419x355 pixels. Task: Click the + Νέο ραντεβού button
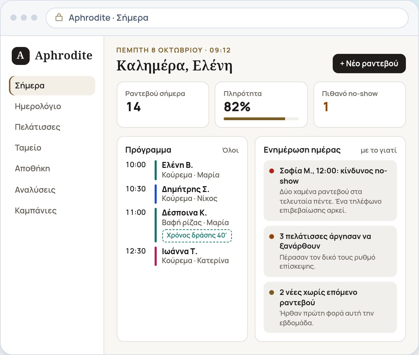(x=369, y=64)
